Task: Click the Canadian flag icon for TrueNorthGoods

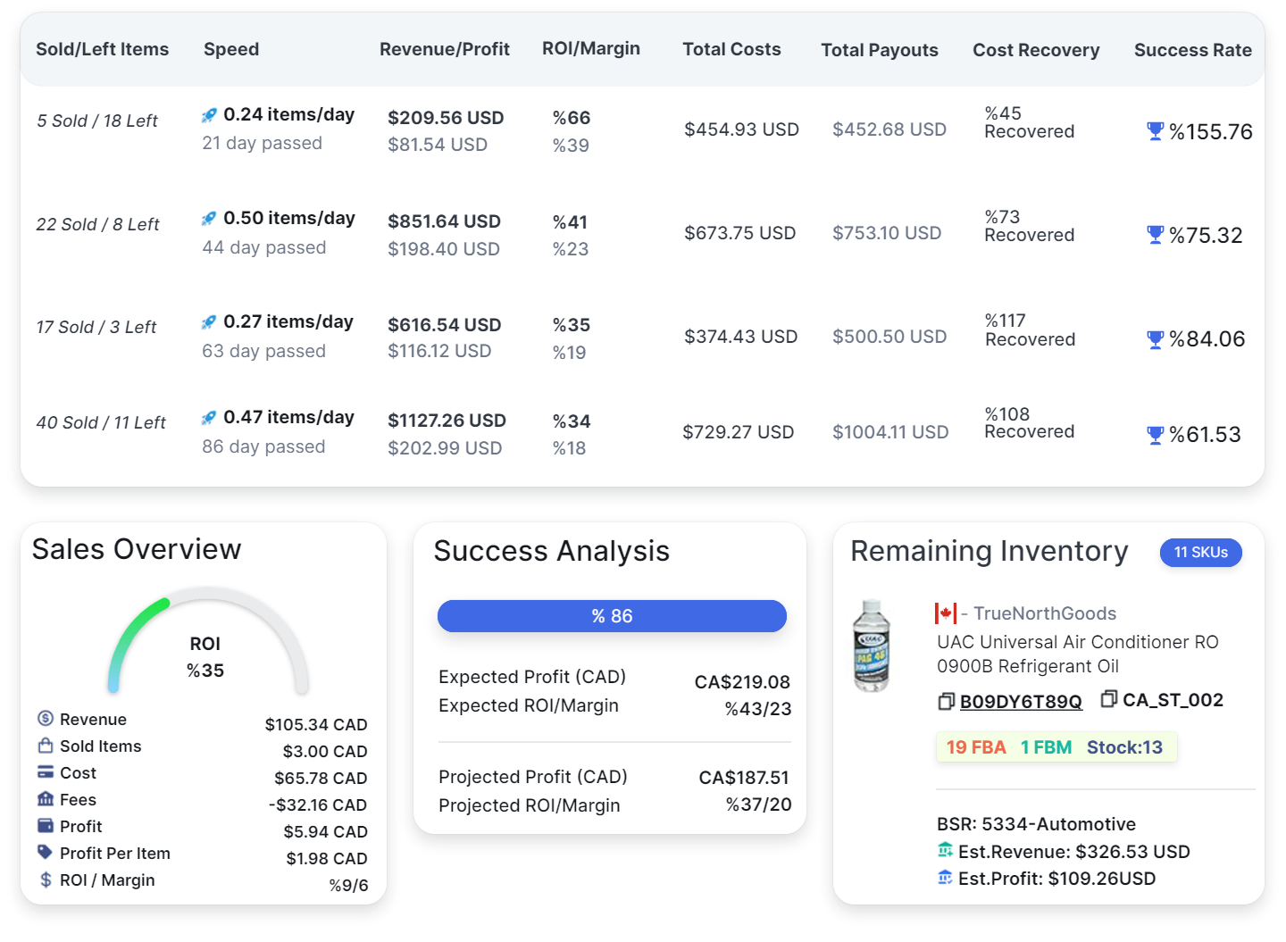Action: [946, 613]
